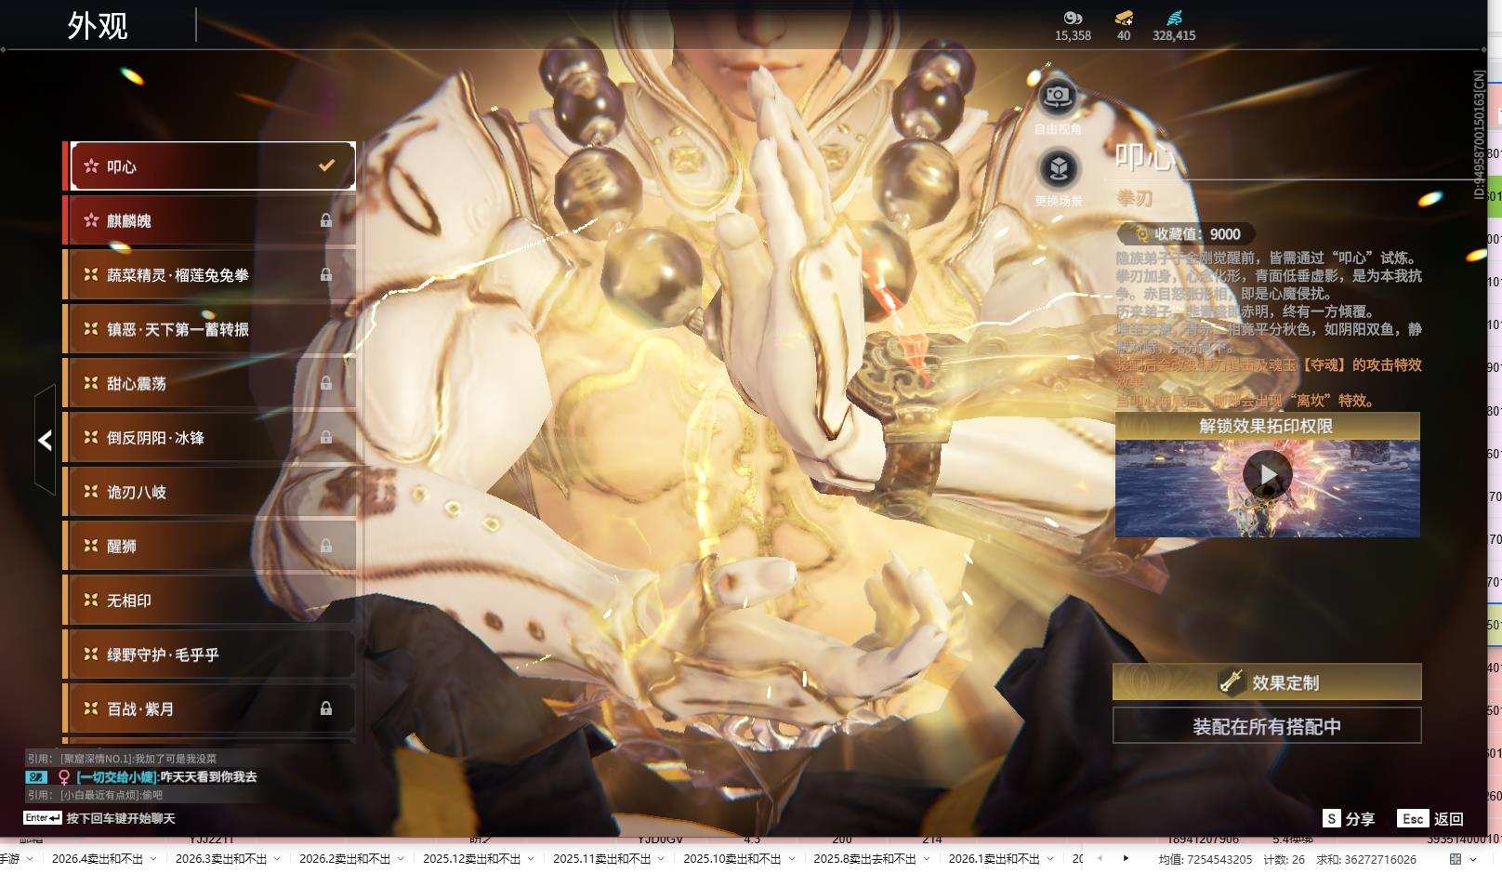Click the cross rarity icon beside 镇恶·天下第一蓄转振
Image resolution: width=1502 pixels, height=873 pixels.
(x=91, y=328)
